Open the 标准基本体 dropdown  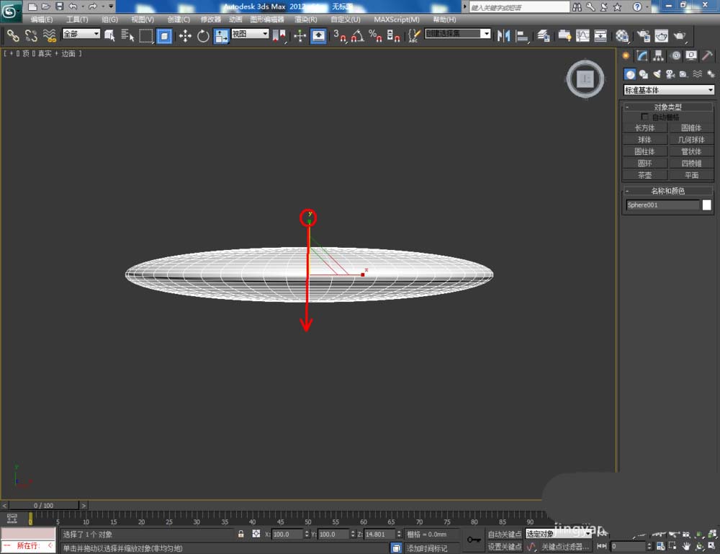pyautogui.click(x=669, y=90)
